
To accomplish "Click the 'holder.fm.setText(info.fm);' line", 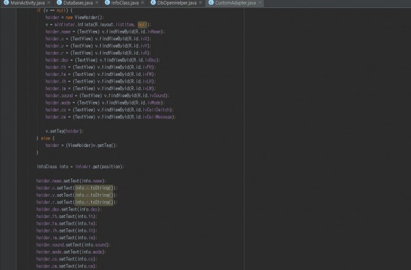I will click(67, 224).
